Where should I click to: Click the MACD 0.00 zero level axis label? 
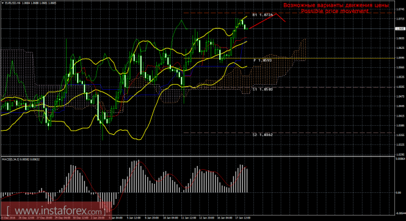399,193
